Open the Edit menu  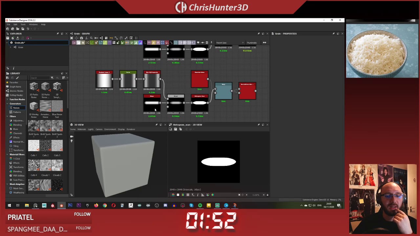click(x=15, y=24)
